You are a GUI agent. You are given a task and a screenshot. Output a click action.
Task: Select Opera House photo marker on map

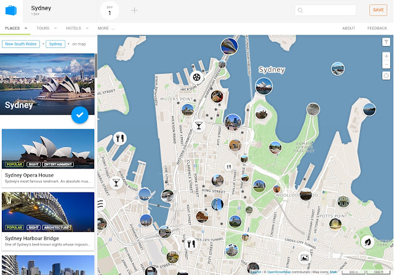(263, 86)
